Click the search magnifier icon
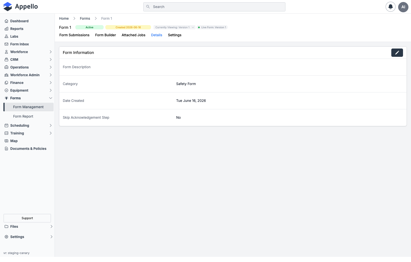 point(148,7)
